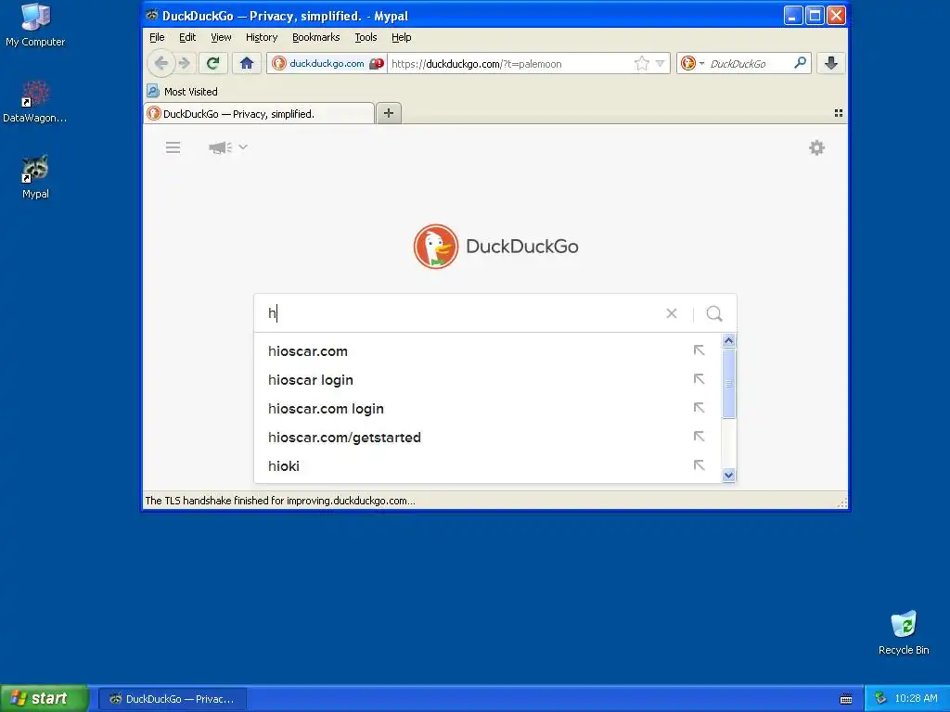Bookmark this page with the star icon

(642, 64)
